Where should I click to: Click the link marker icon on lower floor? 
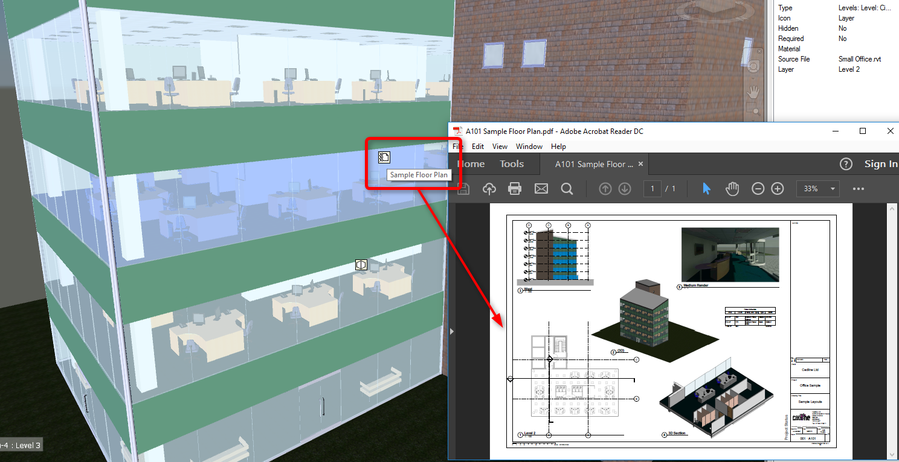361,265
